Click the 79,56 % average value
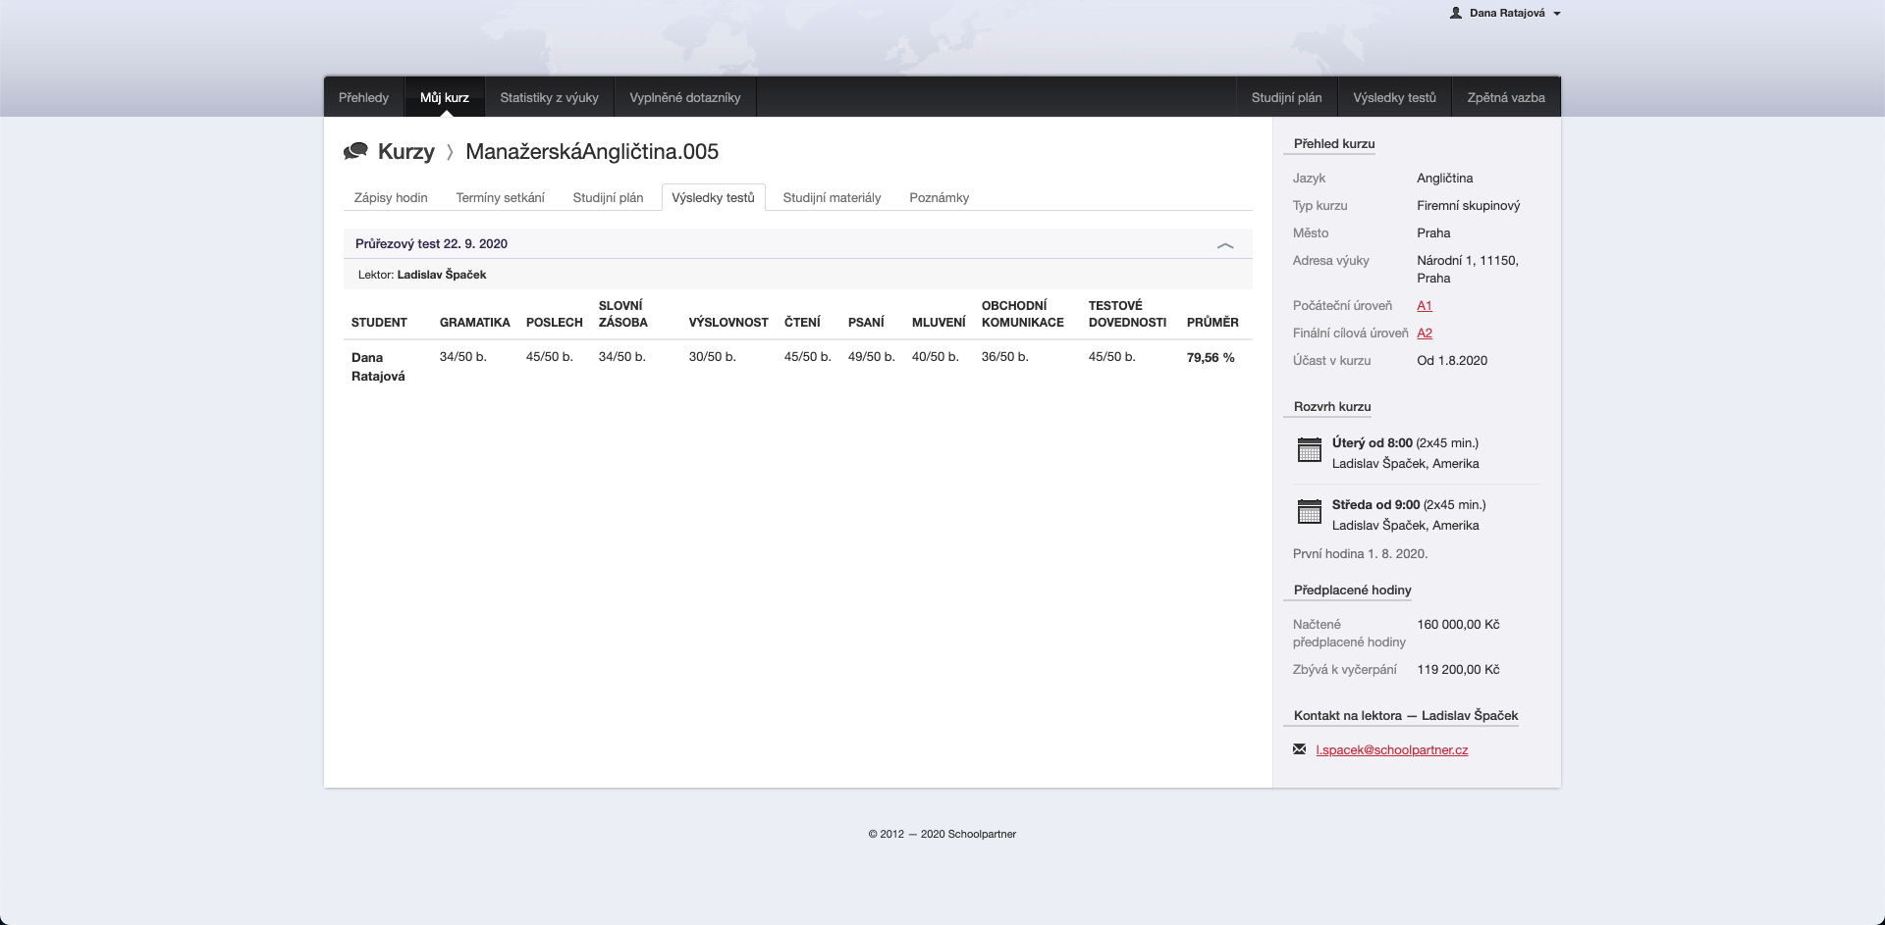The height and width of the screenshot is (925, 1885). (1211, 358)
